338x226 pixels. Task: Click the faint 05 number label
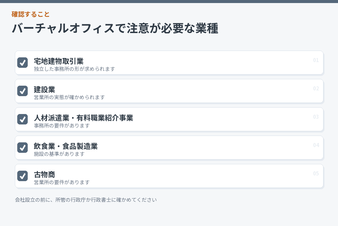pos(316,173)
